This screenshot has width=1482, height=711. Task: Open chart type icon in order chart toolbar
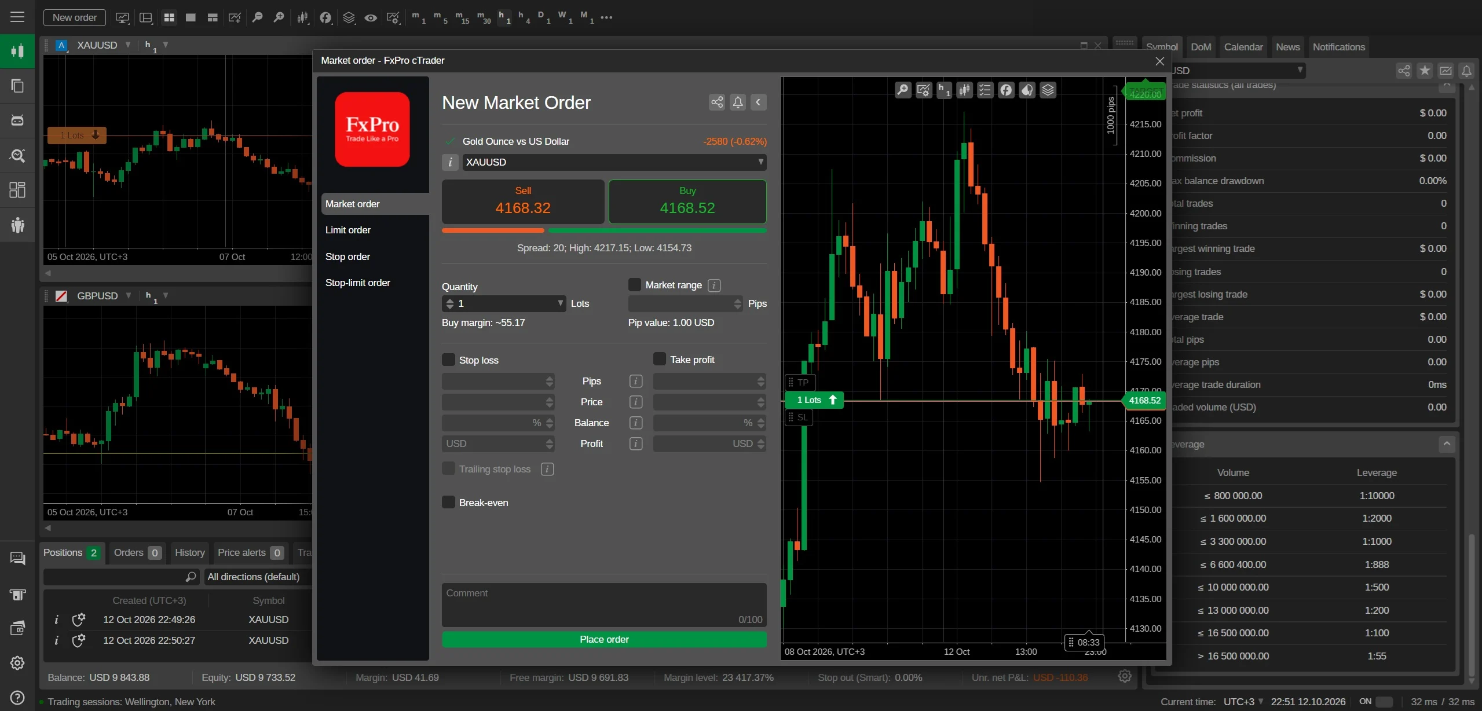(x=965, y=90)
